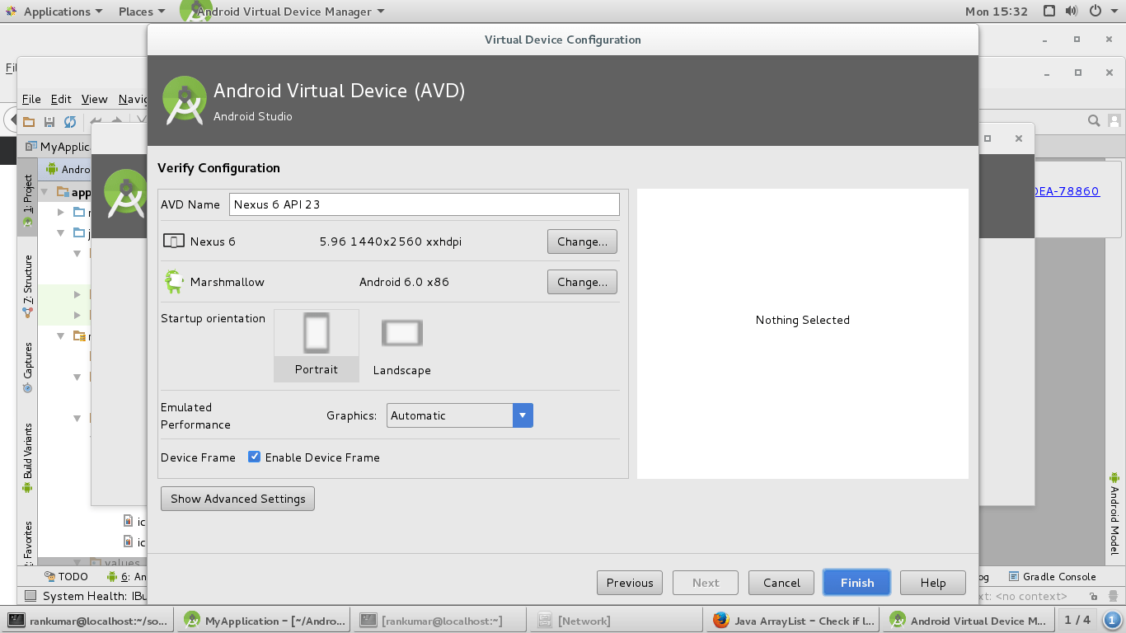Open the Captures tool window tab
Viewport: 1126px width, 633px height.
[x=28, y=368]
